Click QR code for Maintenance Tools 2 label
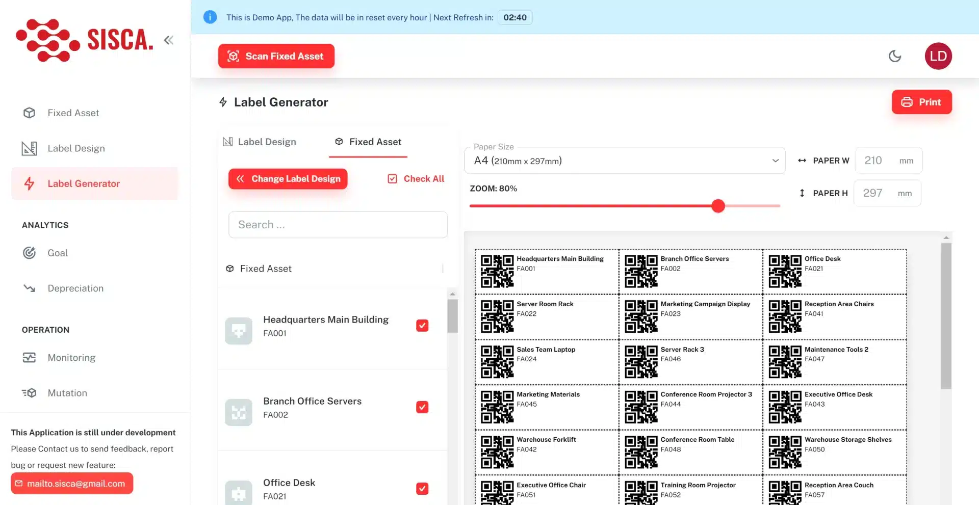The width and height of the screenshot is (979, 505). point(785,362)
